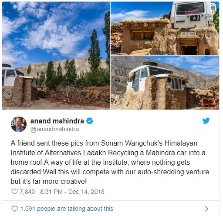Click the wooden window in top-right photo
This screenshot has height=216, width=223.
143,35
